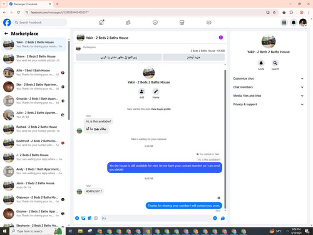
Task: Open the account profile picture menu
Action: point(303,23)
